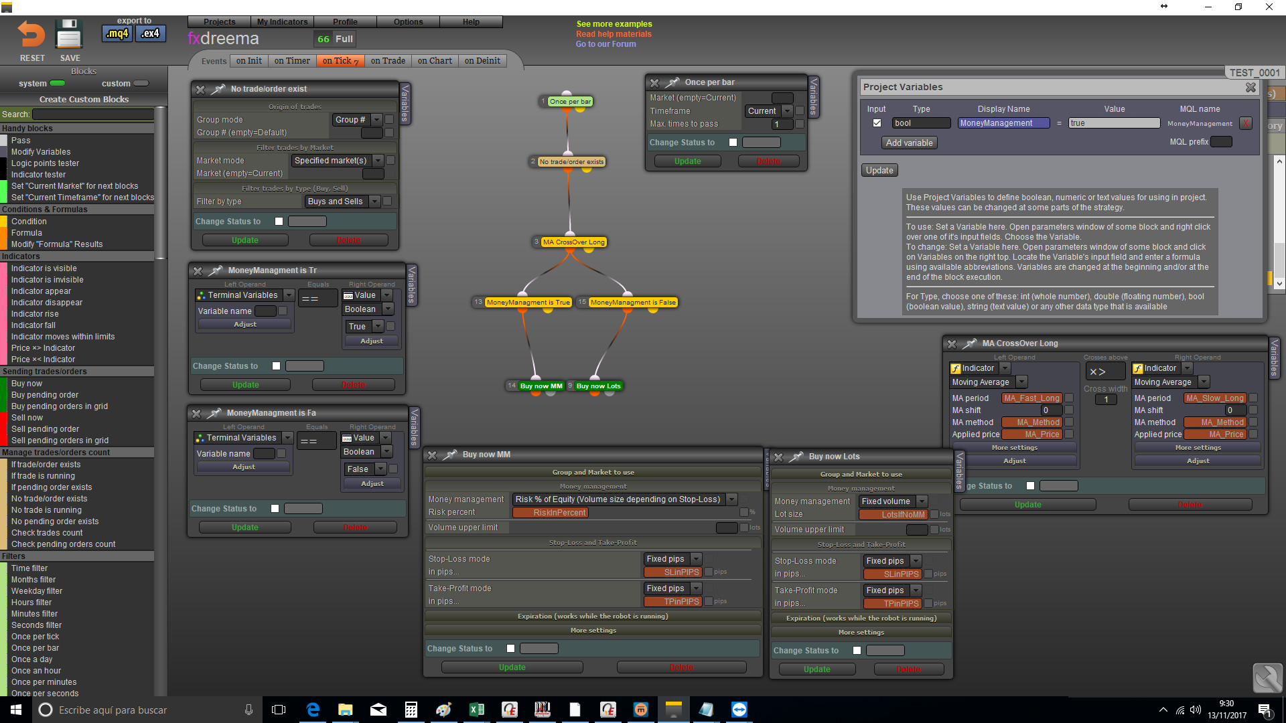
Task: Close the Project Variables panel
Action: click(x=1251, y=88)
